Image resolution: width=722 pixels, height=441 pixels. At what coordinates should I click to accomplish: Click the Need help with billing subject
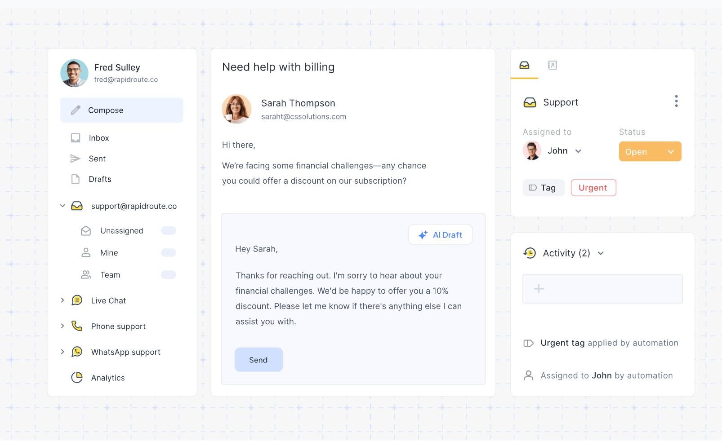coord(278,67)
